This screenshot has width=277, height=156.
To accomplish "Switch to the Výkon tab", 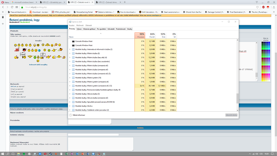I will (79, 29).
